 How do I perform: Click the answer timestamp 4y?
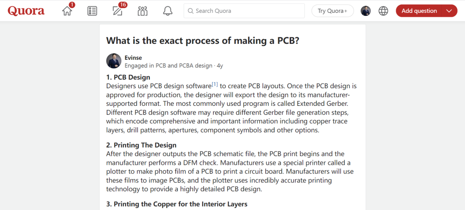tap(220, 66)
